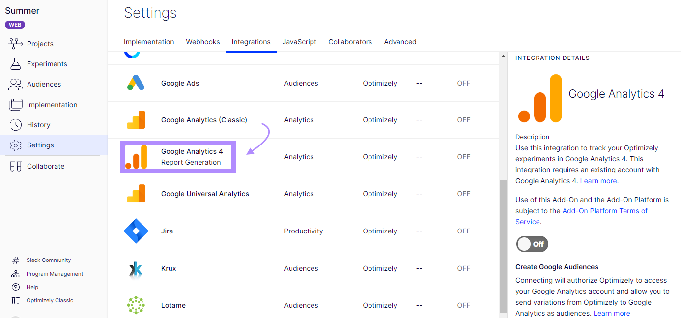Viewport: 681px width, 318px height.
Task: Turn on the Google Ads integration
Action: (x=463, y=83)
